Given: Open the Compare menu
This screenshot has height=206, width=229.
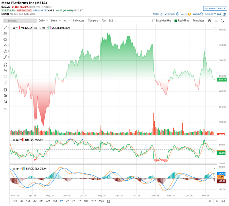Looking at the screenshot, I should coord(93,21).
